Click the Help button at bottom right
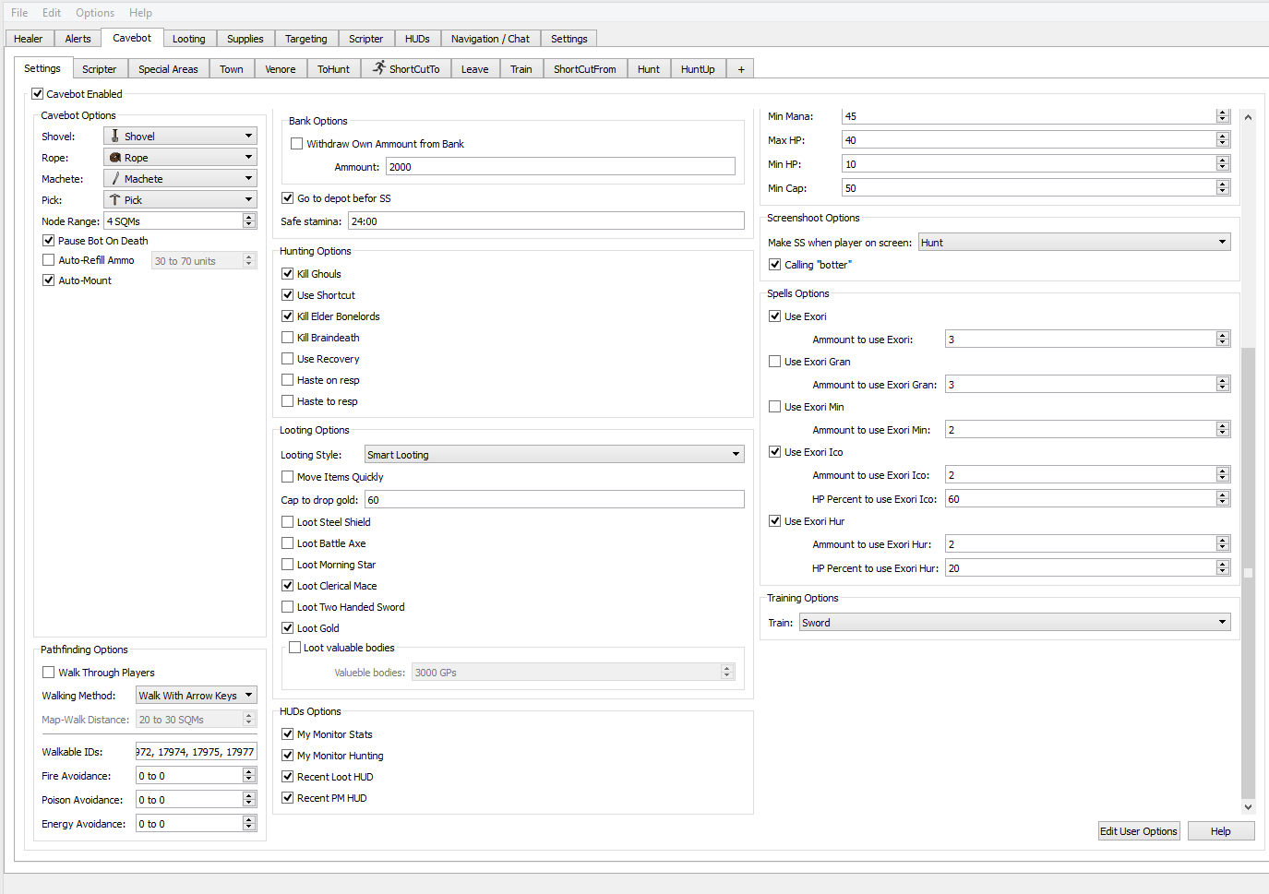 click(x=1221, y=831)
